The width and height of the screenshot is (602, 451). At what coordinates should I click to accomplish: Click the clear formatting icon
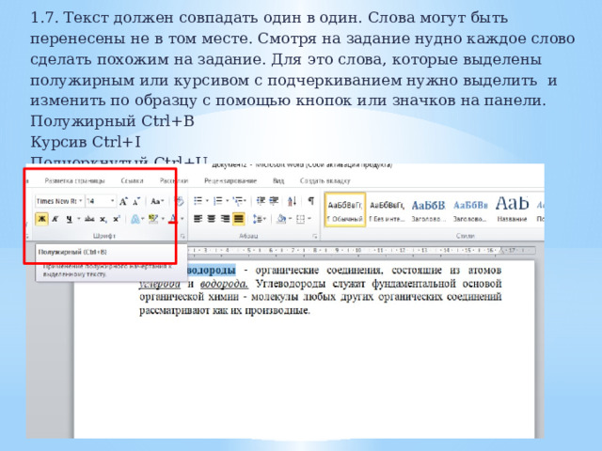pos(179,201)
